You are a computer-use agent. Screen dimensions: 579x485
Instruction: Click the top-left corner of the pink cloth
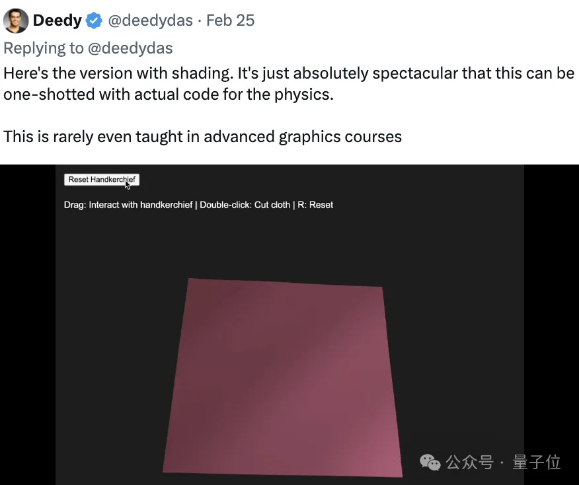point(190,280)
